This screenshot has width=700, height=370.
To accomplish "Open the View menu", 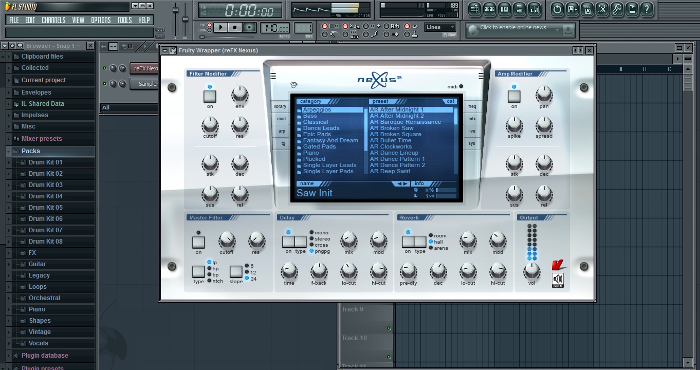I will click(78, 20).
